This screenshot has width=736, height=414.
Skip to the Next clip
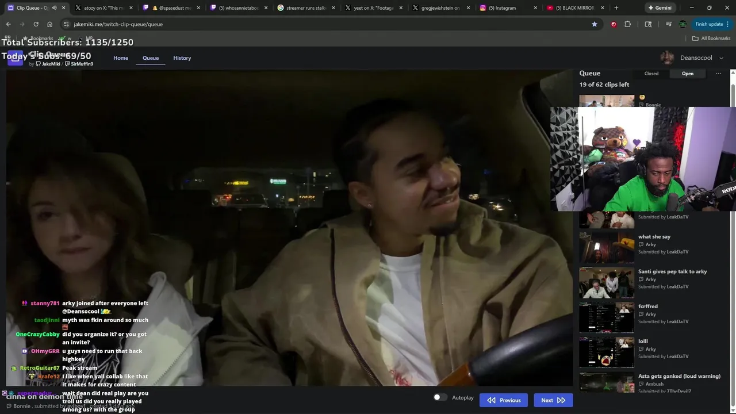(x=553, y=400)
